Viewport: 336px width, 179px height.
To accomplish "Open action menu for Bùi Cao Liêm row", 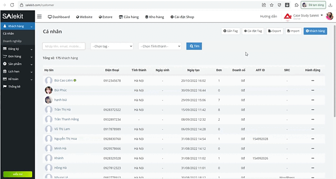I will 312,81.
